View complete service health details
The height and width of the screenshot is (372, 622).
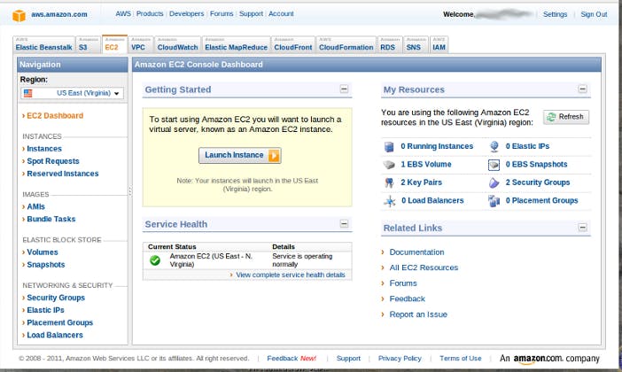[291, 275]
